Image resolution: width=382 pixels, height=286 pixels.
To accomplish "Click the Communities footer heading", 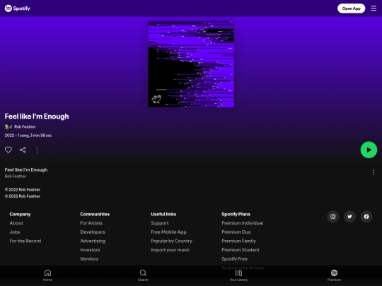I will click(95, 214).
